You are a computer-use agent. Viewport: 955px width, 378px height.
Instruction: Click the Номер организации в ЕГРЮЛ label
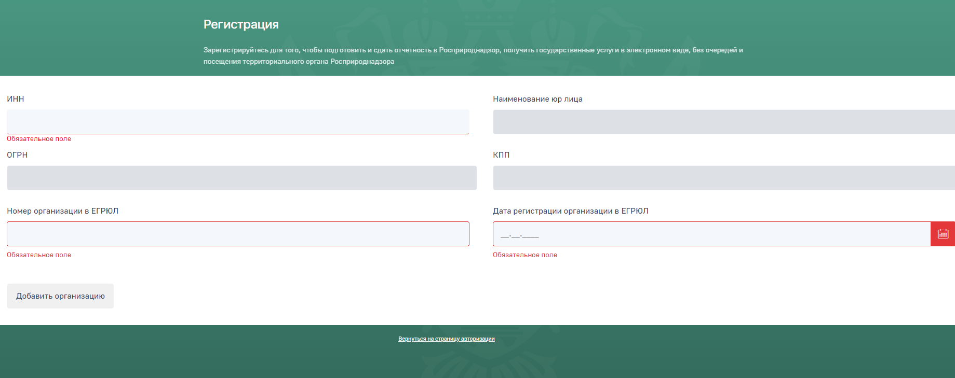62,211
